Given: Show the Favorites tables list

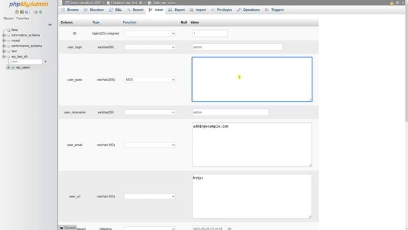Looking at the screenshot, I should 23,19.
